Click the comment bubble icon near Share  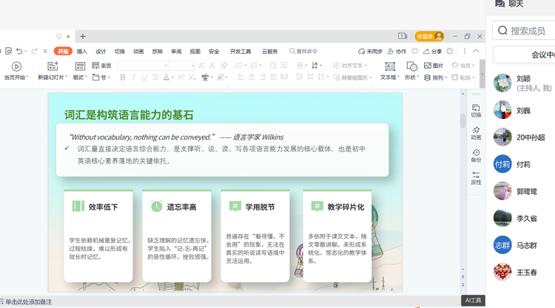415,51
